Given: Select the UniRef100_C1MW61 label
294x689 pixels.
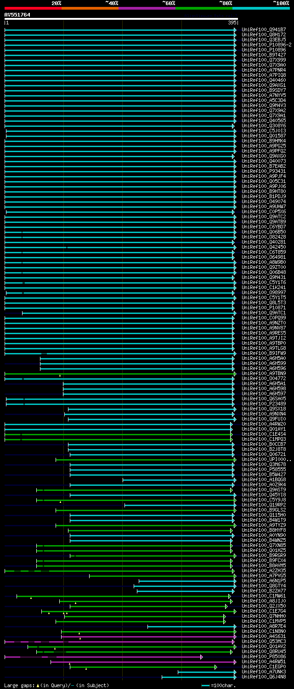Looking at the screenshot, I should 264,596.
